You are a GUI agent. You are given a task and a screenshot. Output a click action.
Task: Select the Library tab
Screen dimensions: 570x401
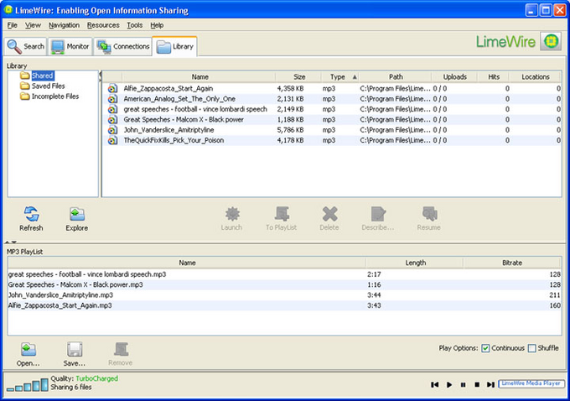pos(175,47)
